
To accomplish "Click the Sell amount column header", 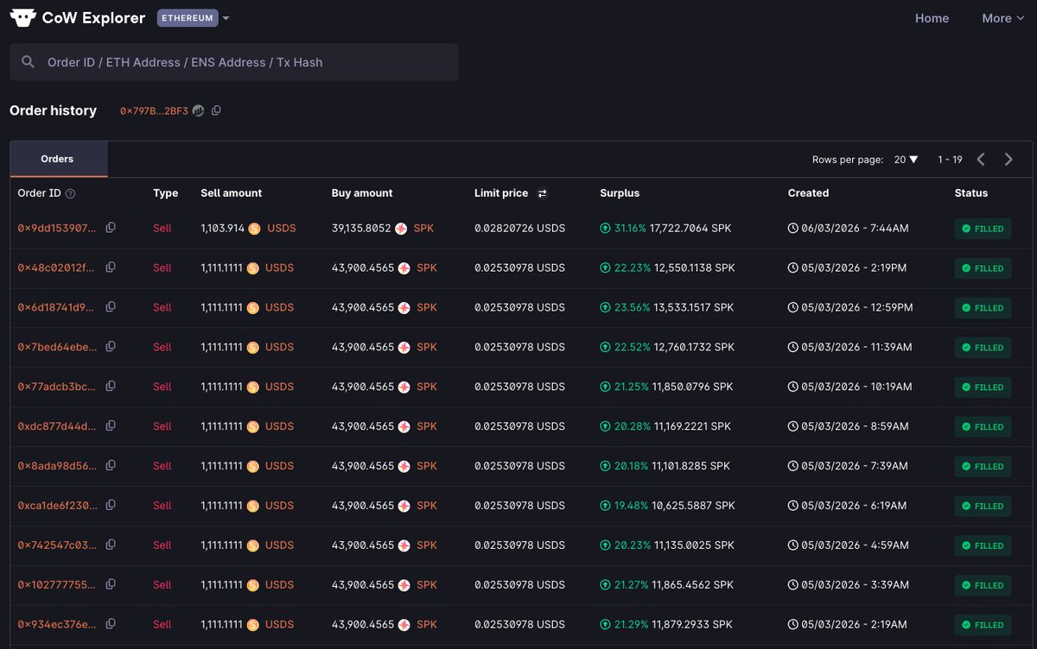I will click(x=231, y=193).
